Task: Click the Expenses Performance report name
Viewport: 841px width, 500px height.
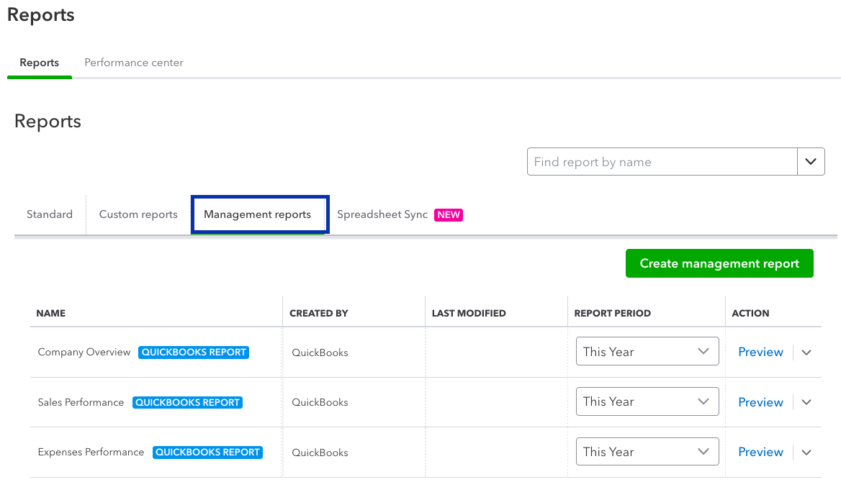Action: coord(91,453)
